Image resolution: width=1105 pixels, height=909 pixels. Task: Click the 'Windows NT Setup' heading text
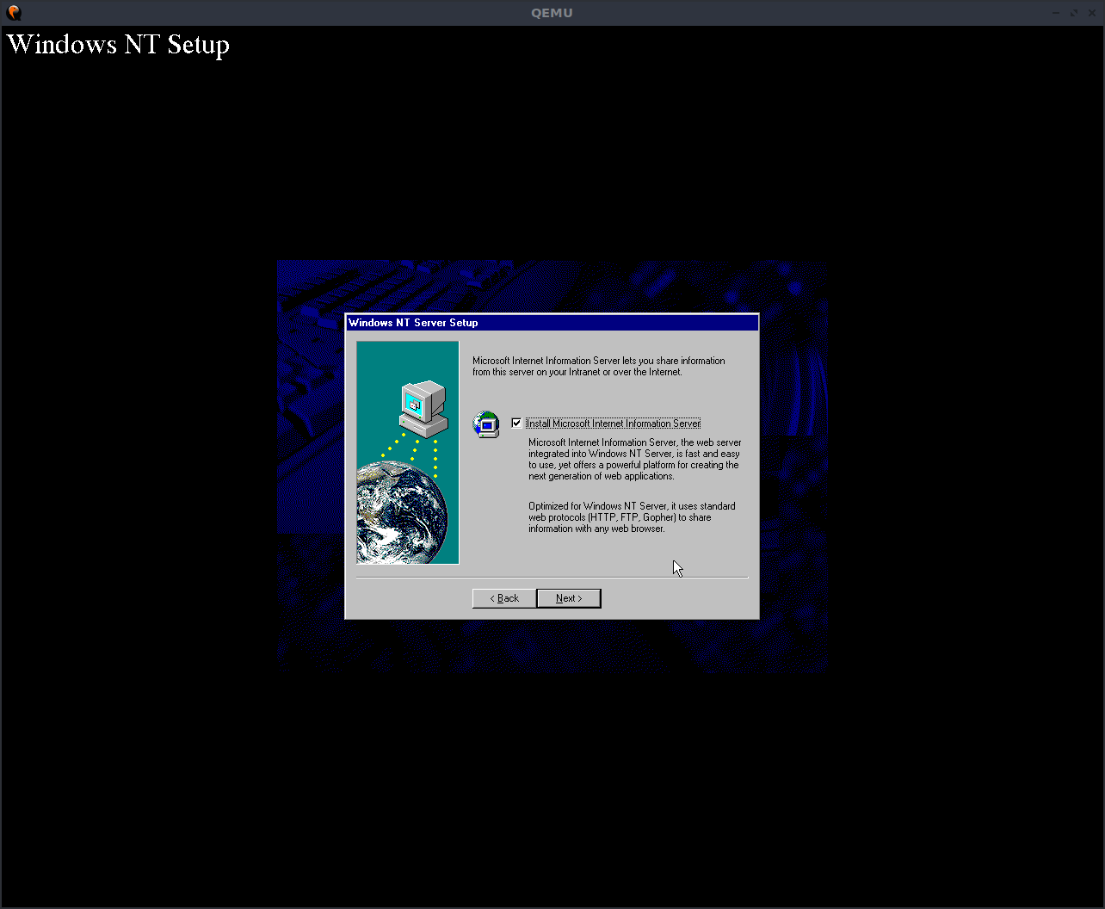click(119, 44)
